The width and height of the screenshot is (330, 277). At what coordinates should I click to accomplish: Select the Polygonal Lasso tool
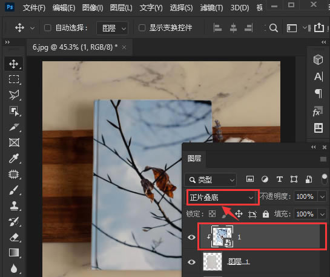(14, 95)
